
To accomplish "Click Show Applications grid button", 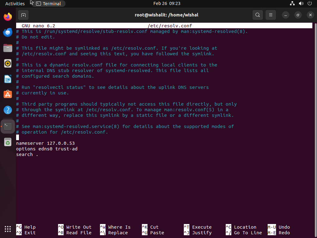I will 8,229.
